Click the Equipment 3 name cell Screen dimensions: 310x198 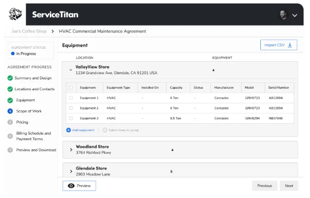89,118
